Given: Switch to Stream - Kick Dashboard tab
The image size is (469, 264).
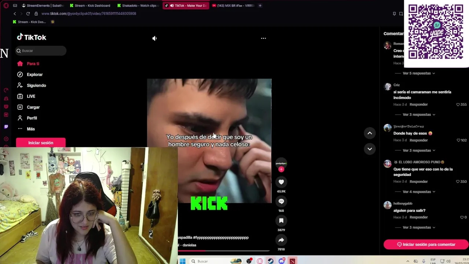Looking at the screenshot, I should click(90, 5).
